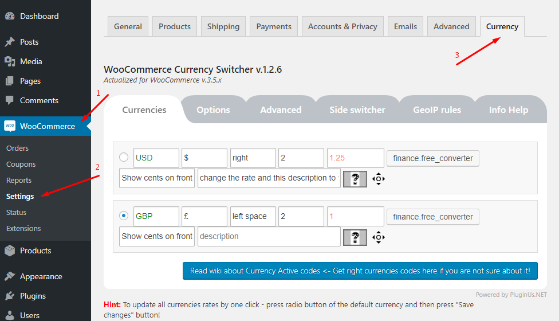Click the empty GBP description field
This screenshot has height=321, width=559.
[x=269, y=236]
